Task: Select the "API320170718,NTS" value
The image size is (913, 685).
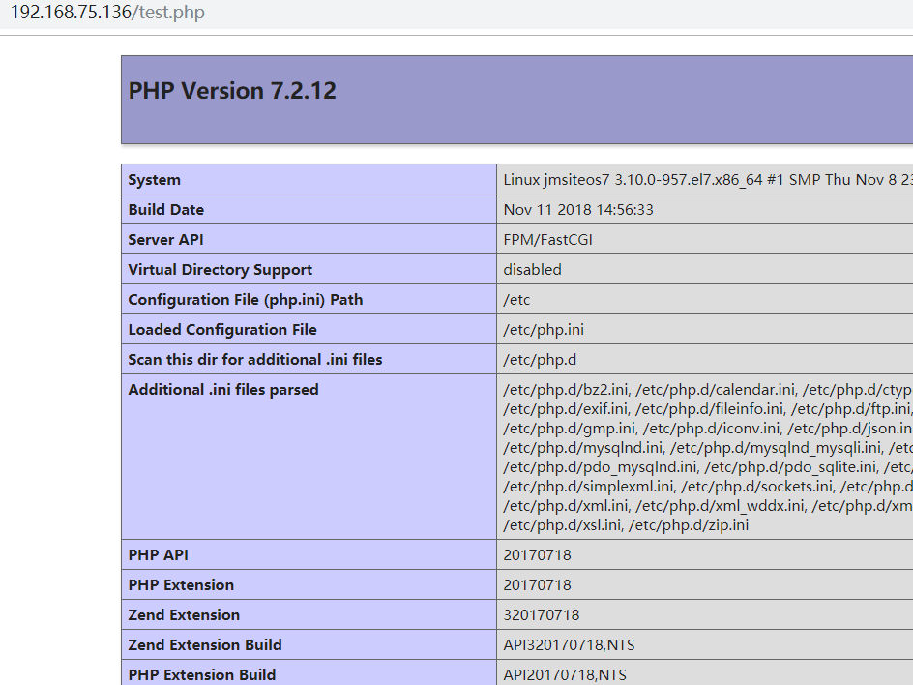Action: (x=569, y=644)
